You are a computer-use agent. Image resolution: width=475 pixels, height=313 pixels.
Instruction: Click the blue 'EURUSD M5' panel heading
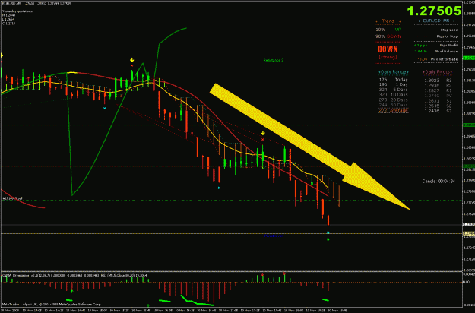pyautogui.click(x=436, y=21)
